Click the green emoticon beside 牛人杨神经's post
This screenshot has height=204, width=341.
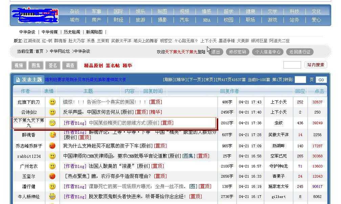52,196
